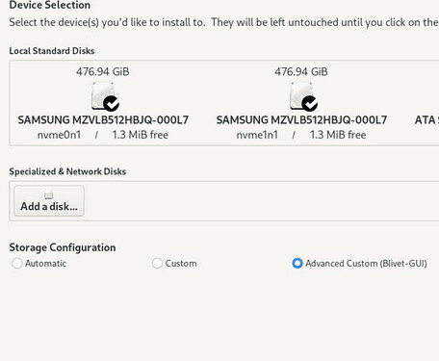Click the partially visible ATA disk entry
The width and height of the screenshot is (439, 361).
[426, 120]
